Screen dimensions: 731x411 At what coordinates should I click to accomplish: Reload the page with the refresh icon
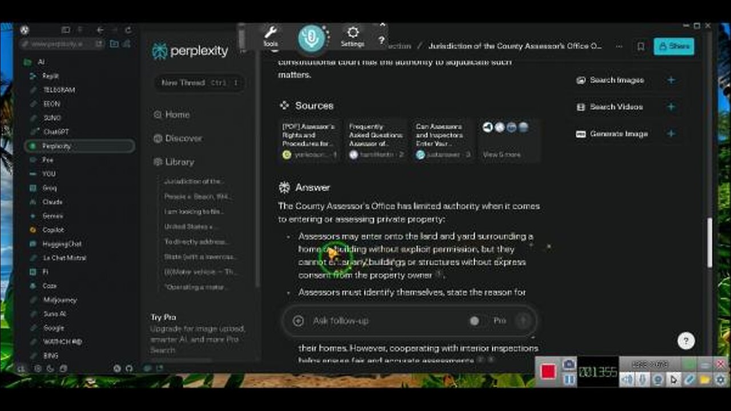click(x=128, y=30)
